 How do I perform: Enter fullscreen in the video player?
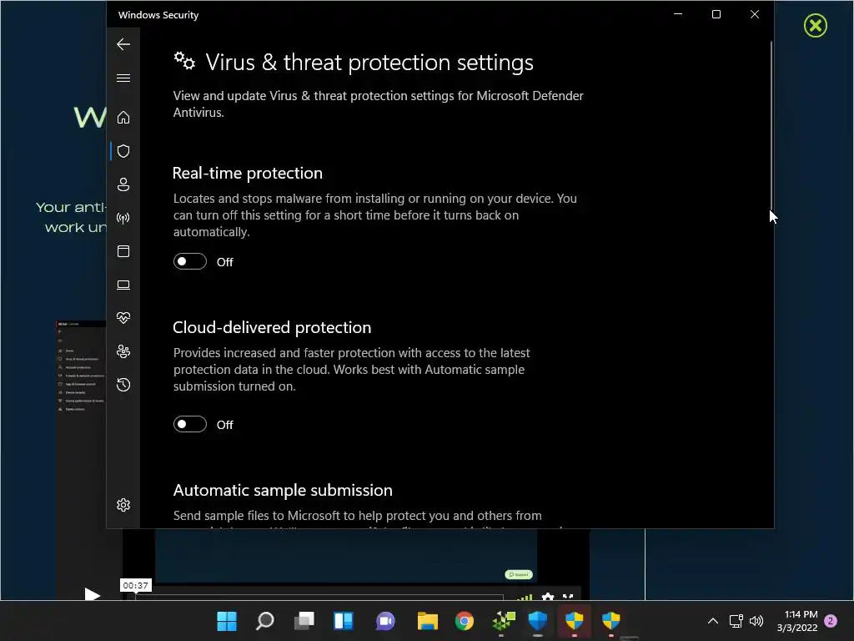point(568,597)
